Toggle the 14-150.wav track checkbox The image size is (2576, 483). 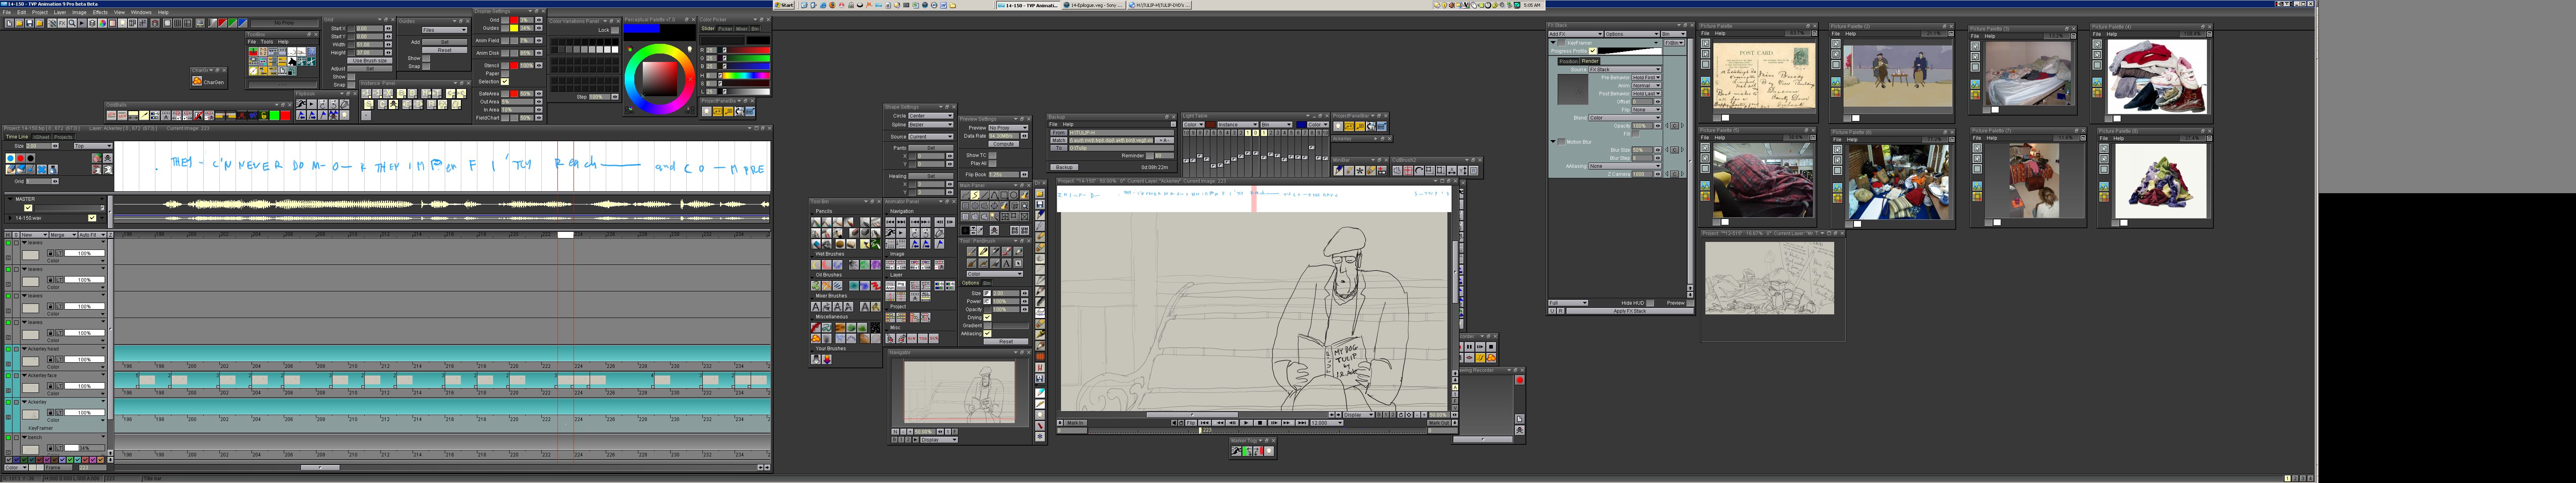point(92,218)
